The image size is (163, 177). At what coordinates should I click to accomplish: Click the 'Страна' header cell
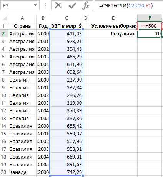pyautogui.click(x=22, y=26)
